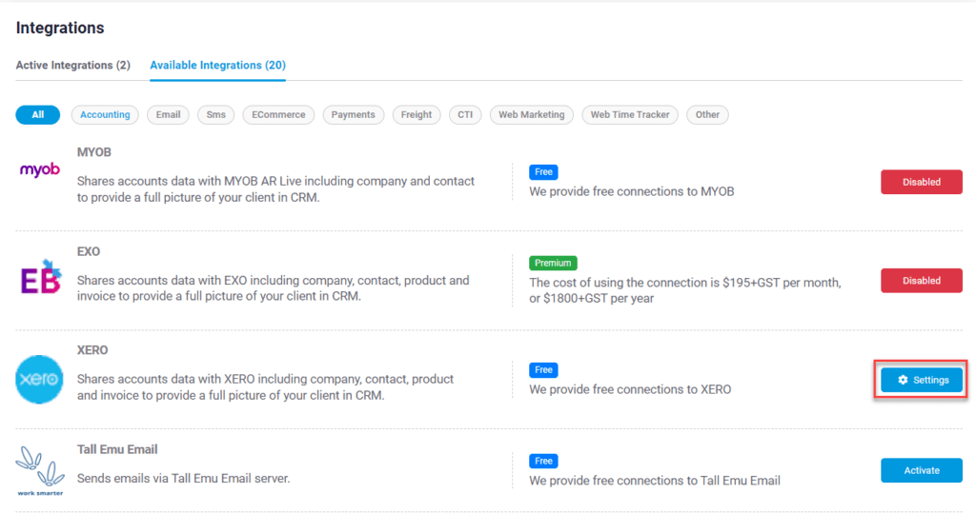The image size is (976, 513).
Task: Click the Free badge in Tall Emu row
Action: [543, 461]
